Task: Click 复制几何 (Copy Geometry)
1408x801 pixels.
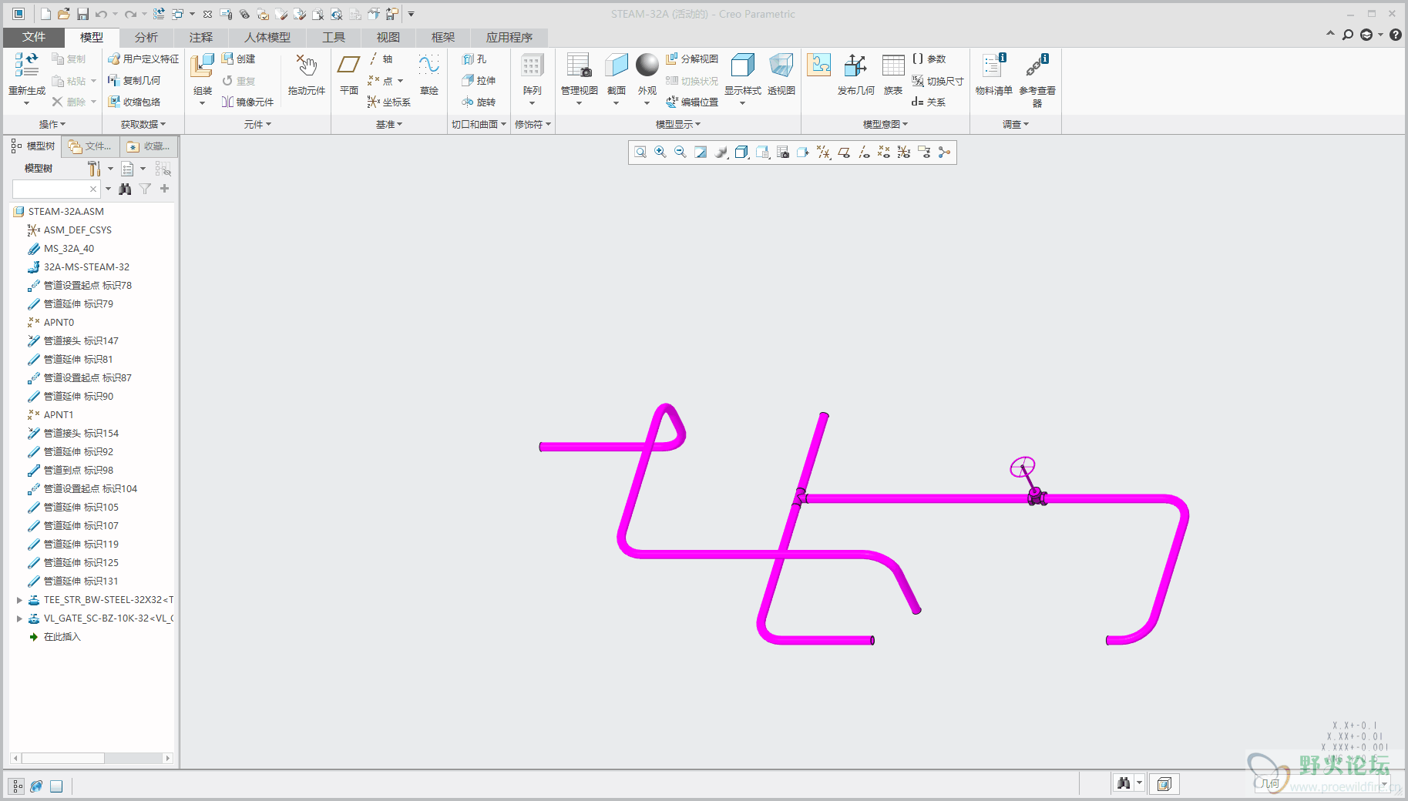Action: pyautogui.click(x=134, y=80)
